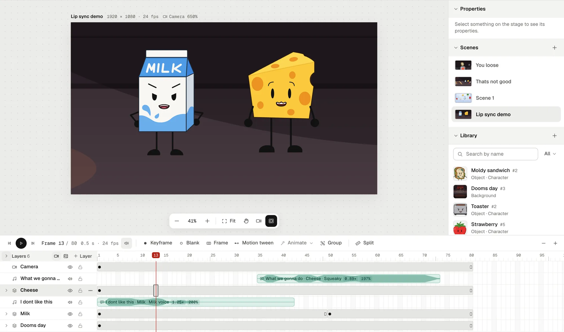This screenshot has height=332, width=564.
Task: Select the Lip sync demo scene
Action: [x=506, y=114]
